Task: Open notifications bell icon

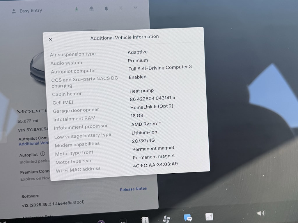Action: [x=106, y=8]
